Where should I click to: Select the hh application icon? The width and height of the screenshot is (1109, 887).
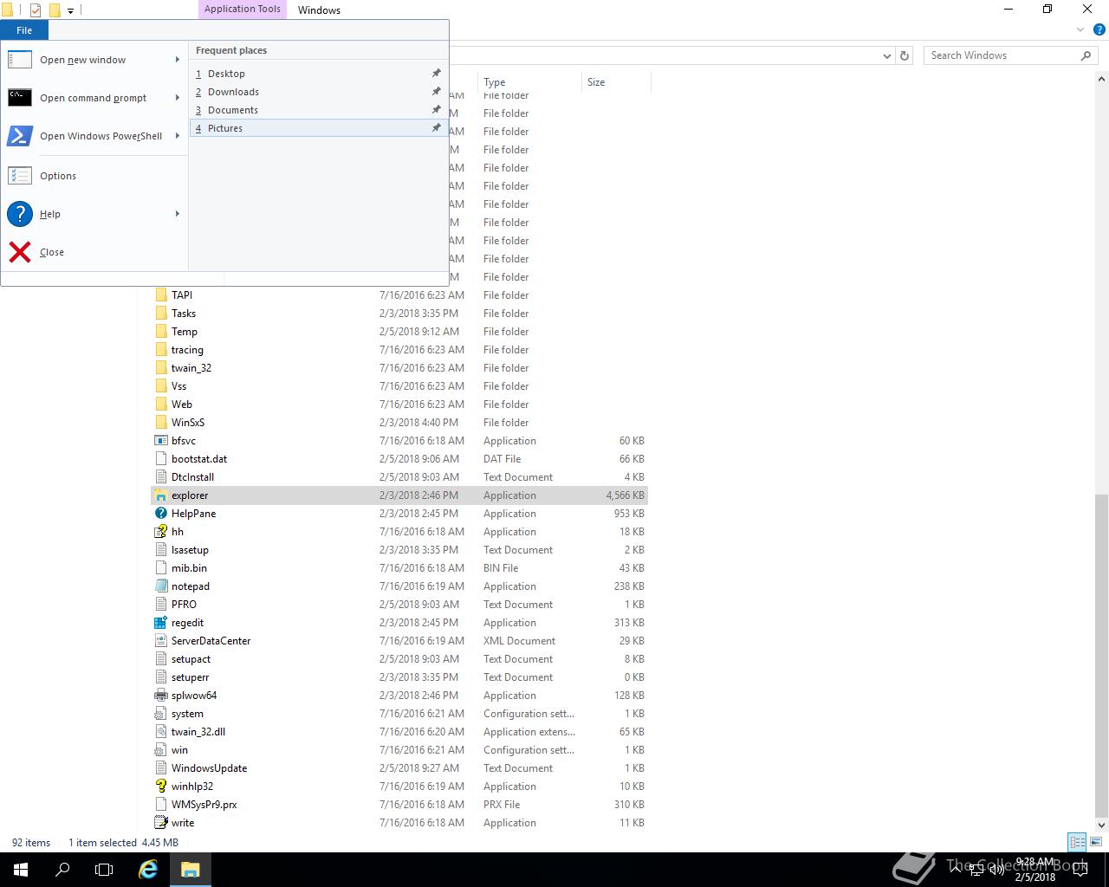(160, 532)
